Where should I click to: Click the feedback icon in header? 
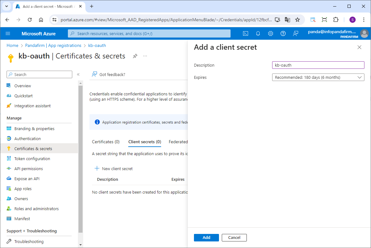(x=296, y=33)
